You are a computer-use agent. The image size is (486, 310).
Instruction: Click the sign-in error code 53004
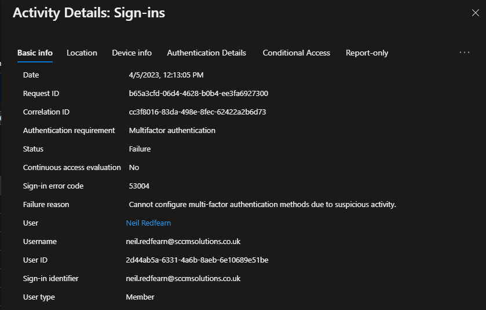pyautogui.click(x=139, y=186)
